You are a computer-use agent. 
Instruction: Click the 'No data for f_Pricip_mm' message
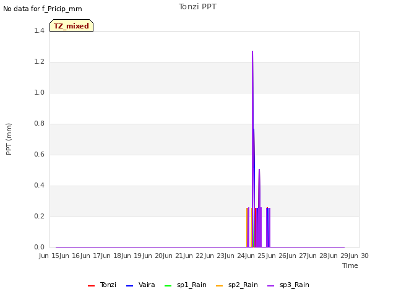coord(43,9)
